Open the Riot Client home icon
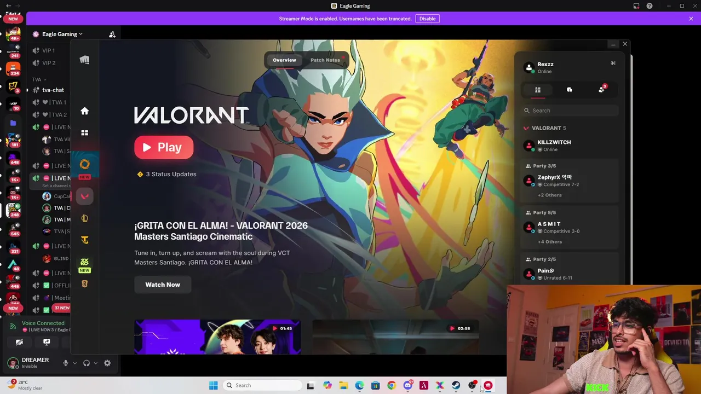The image size is (701, 394). (x=84, y=111)
